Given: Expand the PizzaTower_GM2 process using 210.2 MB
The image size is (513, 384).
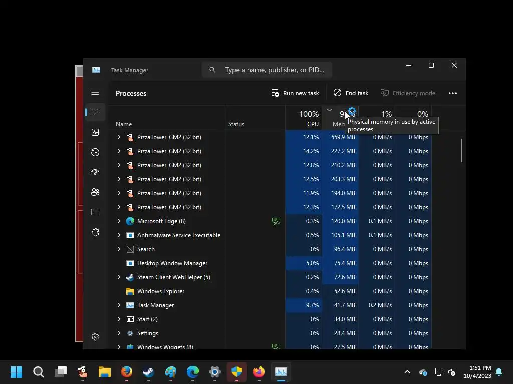Looking at the screenshot, I should 119,165.
